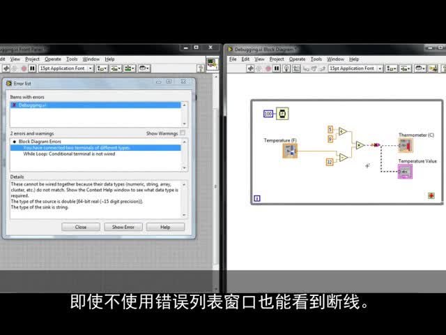Click down arrow of Details scrollbar
The image size is (446, 335).
[184, 215]
